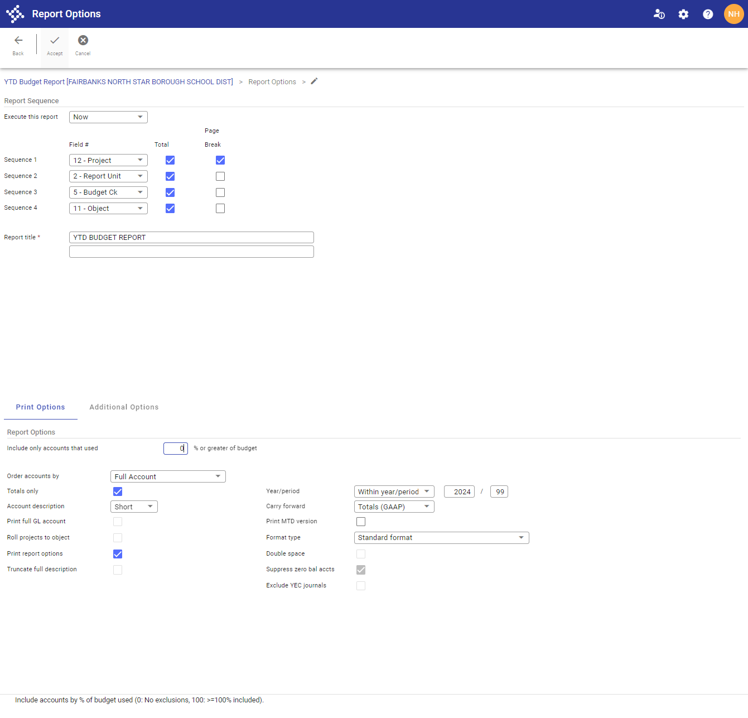This screenshot has width=748, height=718.
Task: Open Order accounts by dropdown
Action: (x=168, y=476)
